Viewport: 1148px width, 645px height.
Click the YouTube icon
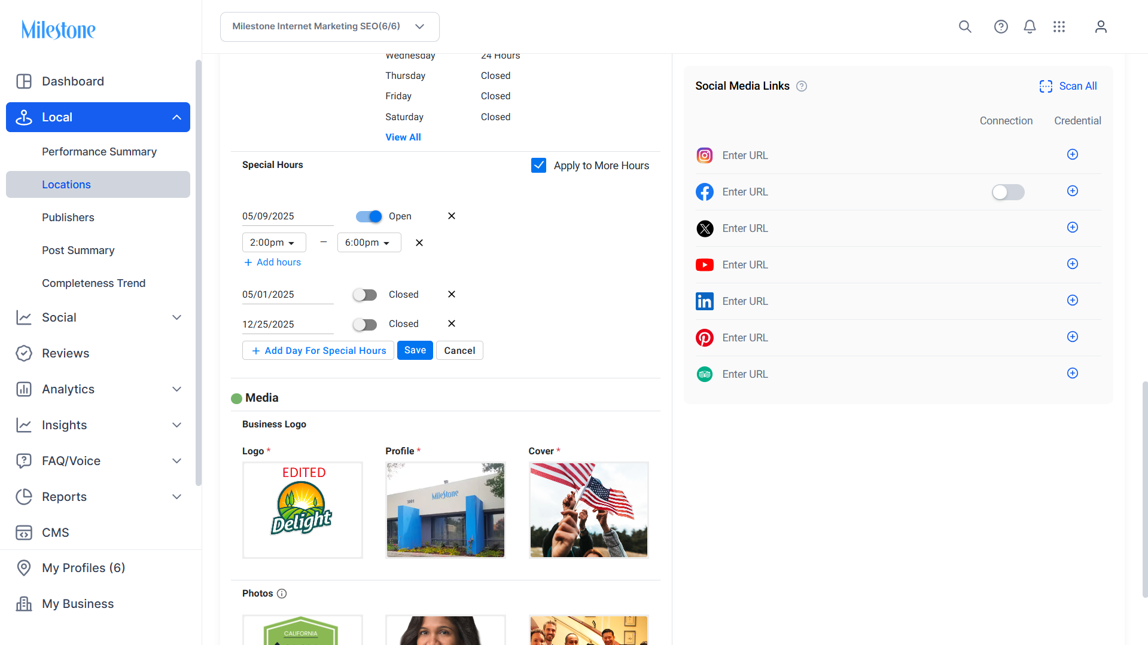coord(705,265)
